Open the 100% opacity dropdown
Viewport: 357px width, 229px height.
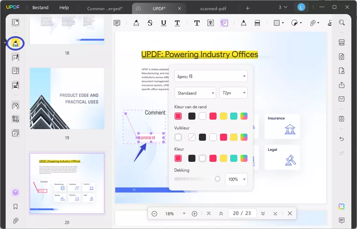pos(236,179)
